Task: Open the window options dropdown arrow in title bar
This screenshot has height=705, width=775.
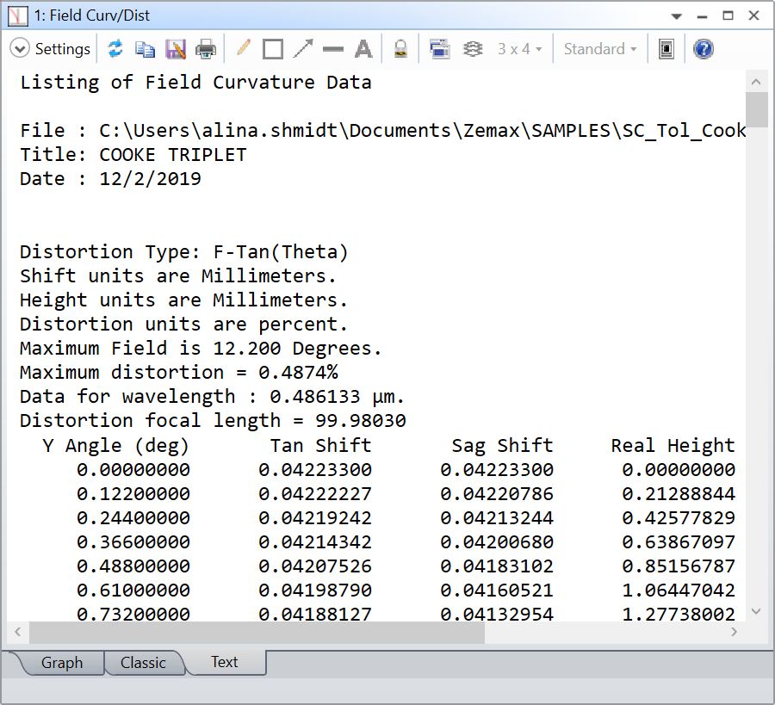Action: pyautogui.click(x=678, y=16)
